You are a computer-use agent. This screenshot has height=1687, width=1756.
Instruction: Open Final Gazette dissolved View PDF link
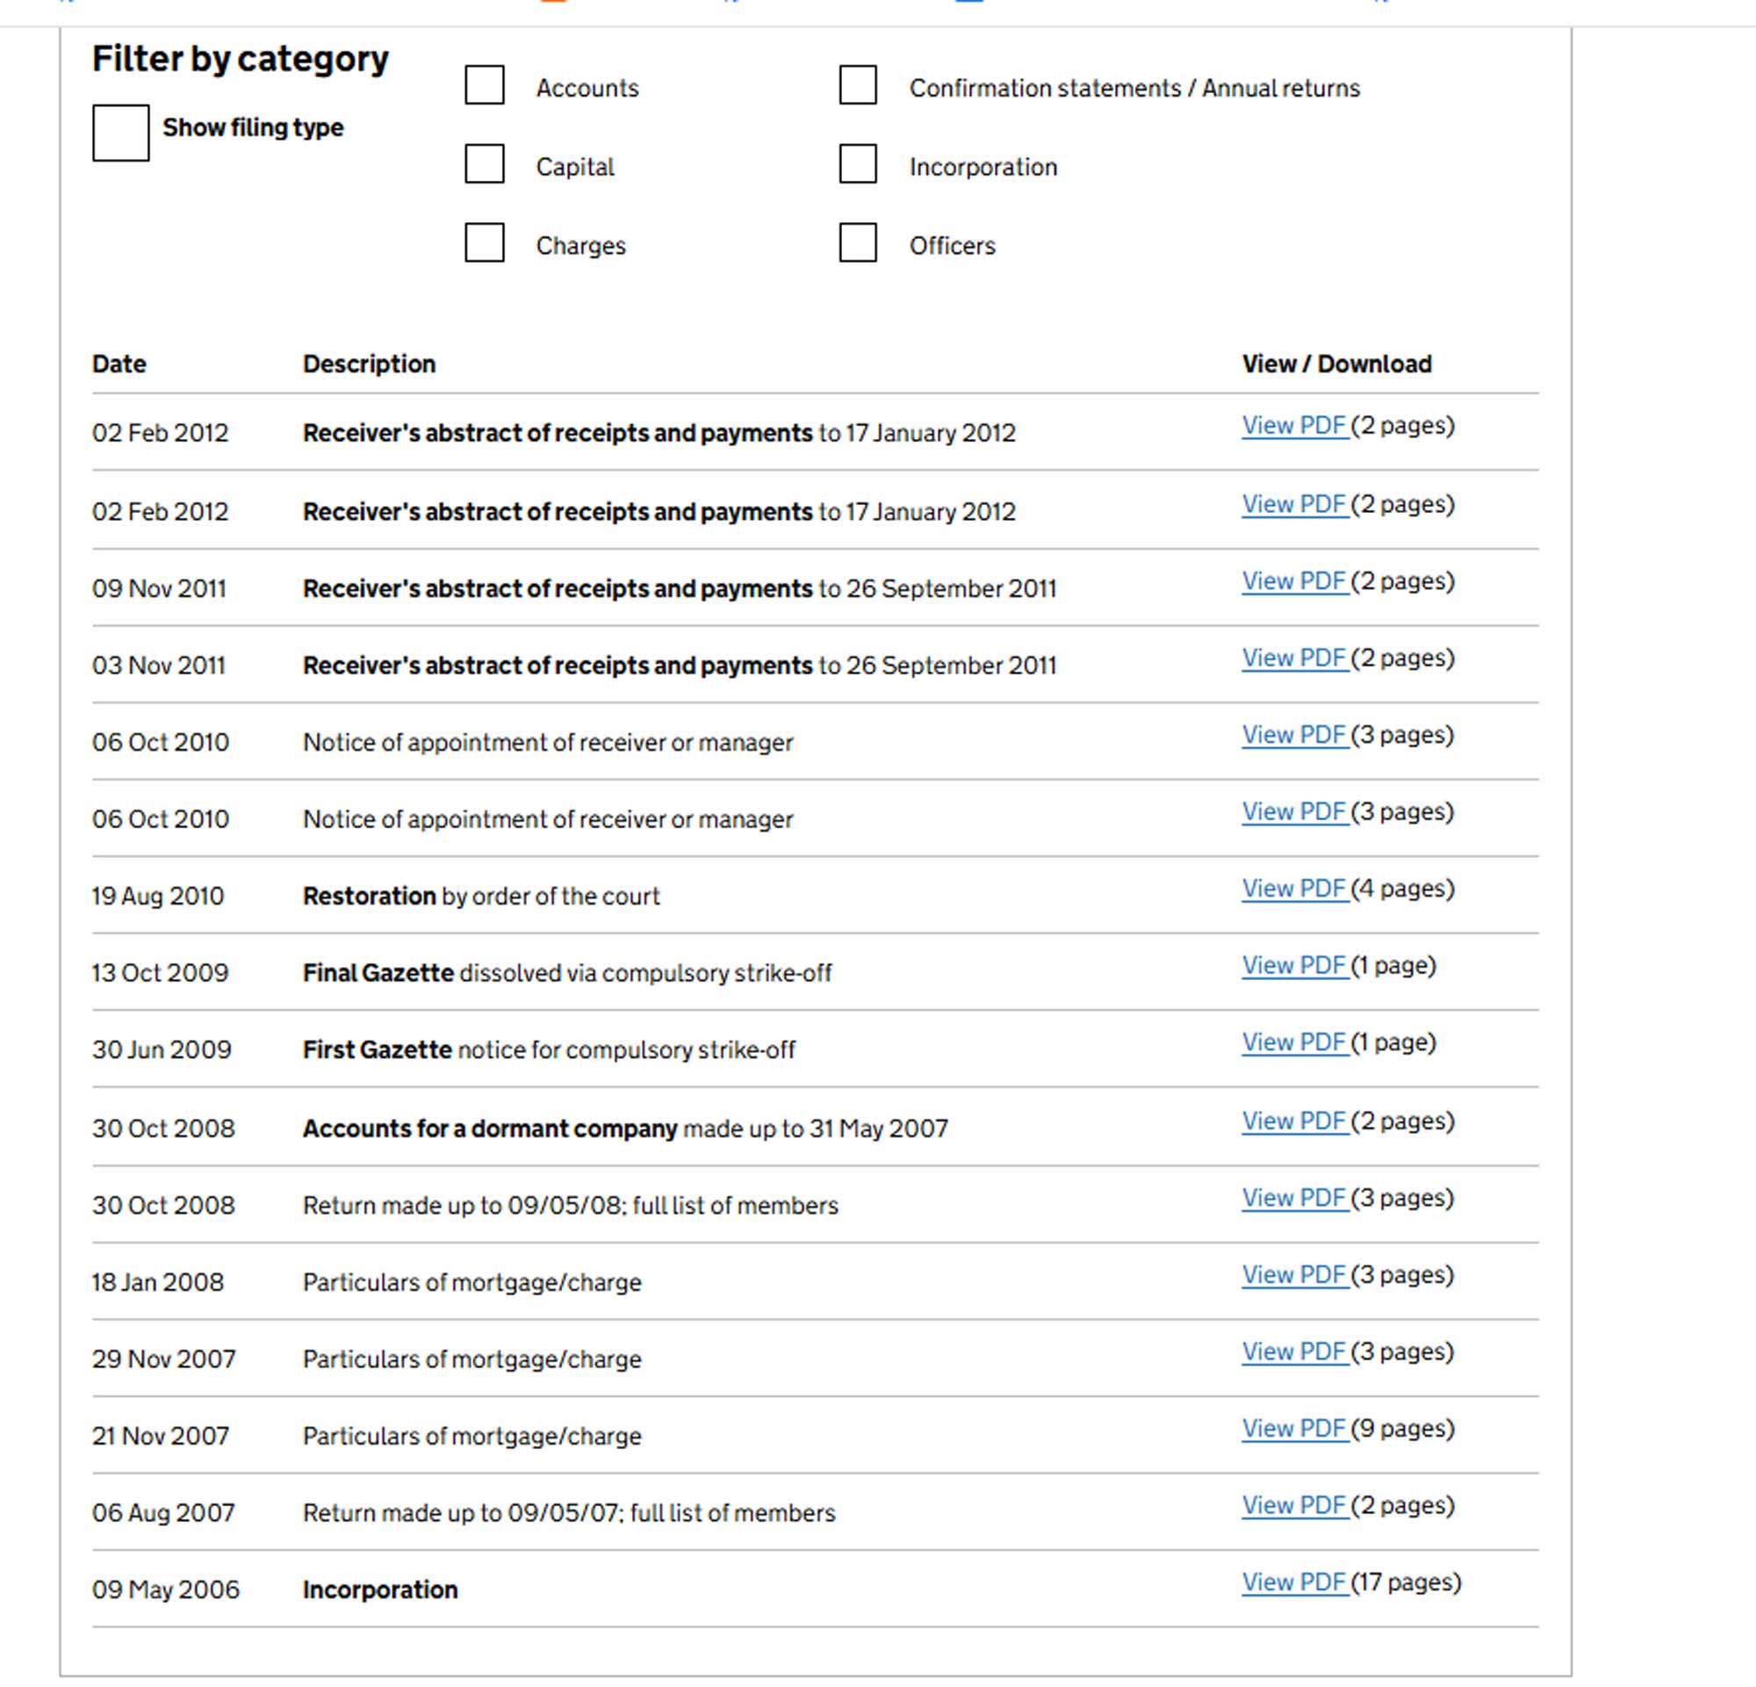(x=1293, y=966)
